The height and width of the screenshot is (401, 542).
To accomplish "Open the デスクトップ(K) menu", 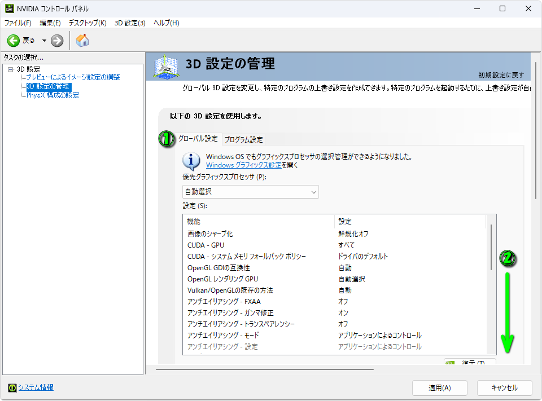I will click(88, 23).
